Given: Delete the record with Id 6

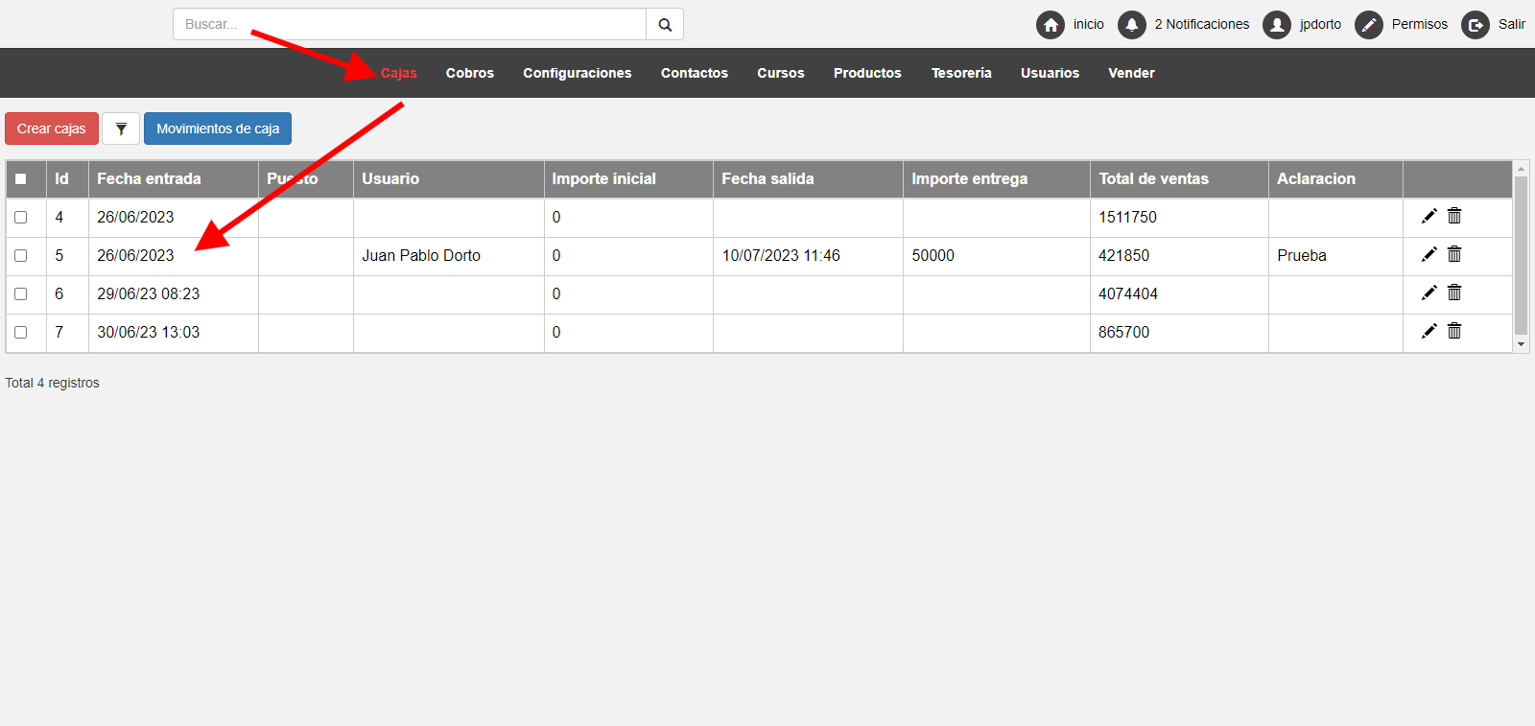Looking at the screenshot, I should pyautogui.click(x=1454, y=293).
